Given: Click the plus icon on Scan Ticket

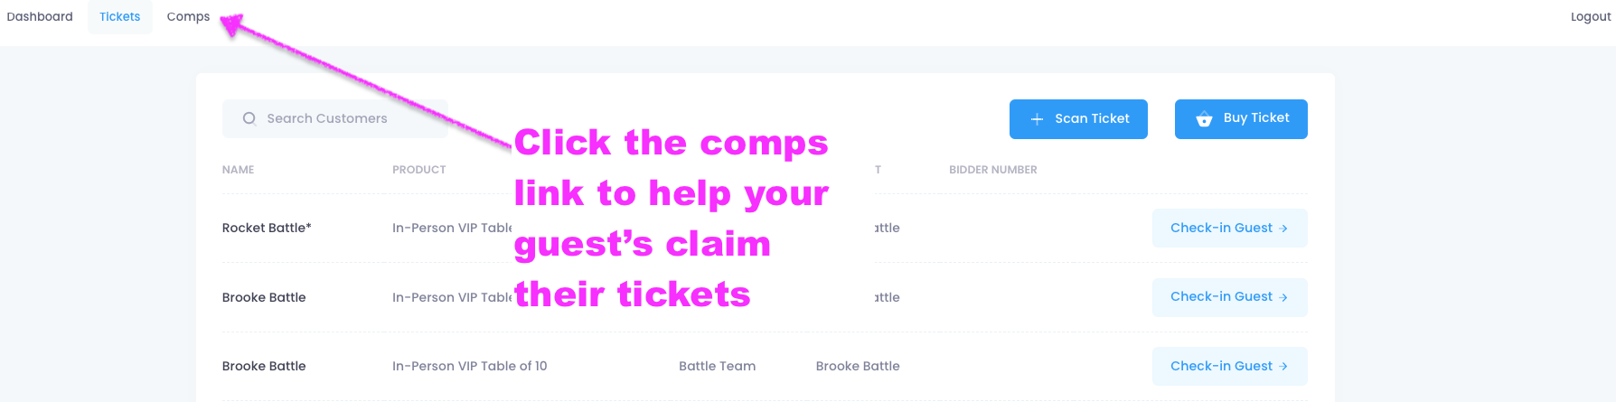Looking at the screenshot, I should click(x=1037, y=119).
